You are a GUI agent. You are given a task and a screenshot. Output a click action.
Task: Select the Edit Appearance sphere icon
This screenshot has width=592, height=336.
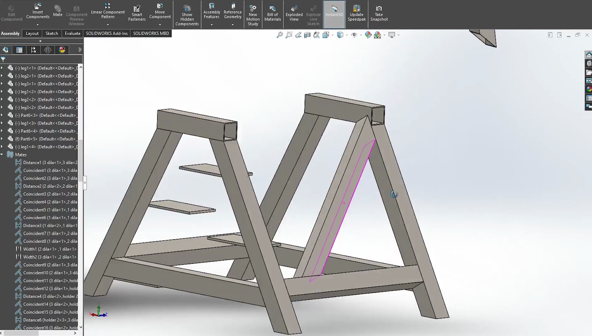pos(368,35)
